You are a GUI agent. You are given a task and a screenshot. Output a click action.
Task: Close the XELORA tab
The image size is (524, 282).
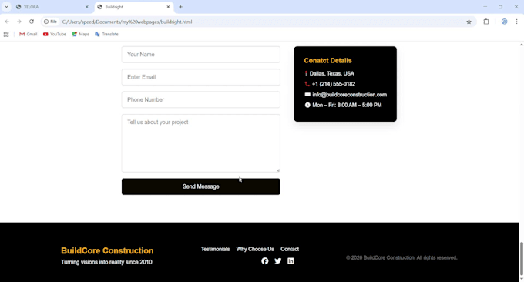87,7
